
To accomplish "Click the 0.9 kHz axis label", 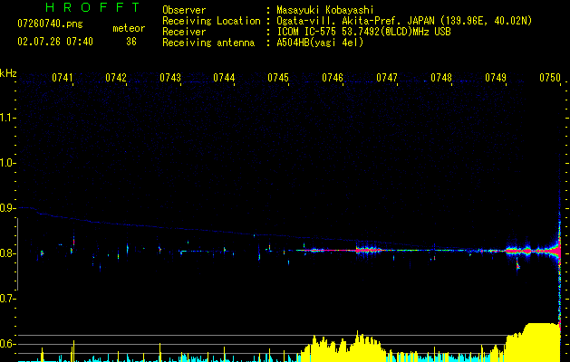I will (x=7, y=208).
